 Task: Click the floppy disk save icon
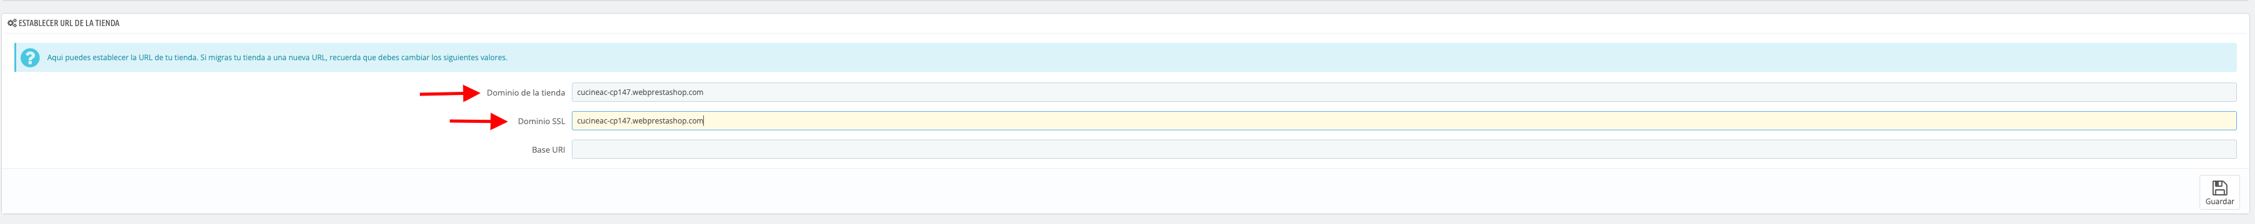[2219, 187]
